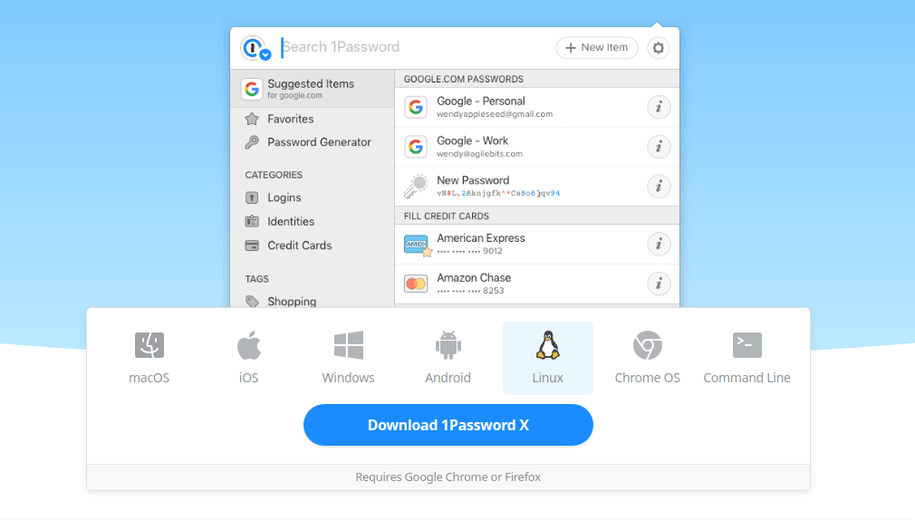The image size is (915, 520).
Task: Open info icon for Amazon Chase card
Action: pyautogui.click(x=659, y=284)
